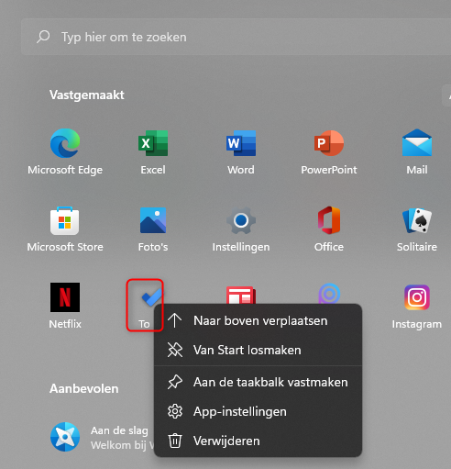Open App-instellingen from context menu
451x469 pixels.
coord(258,411)
